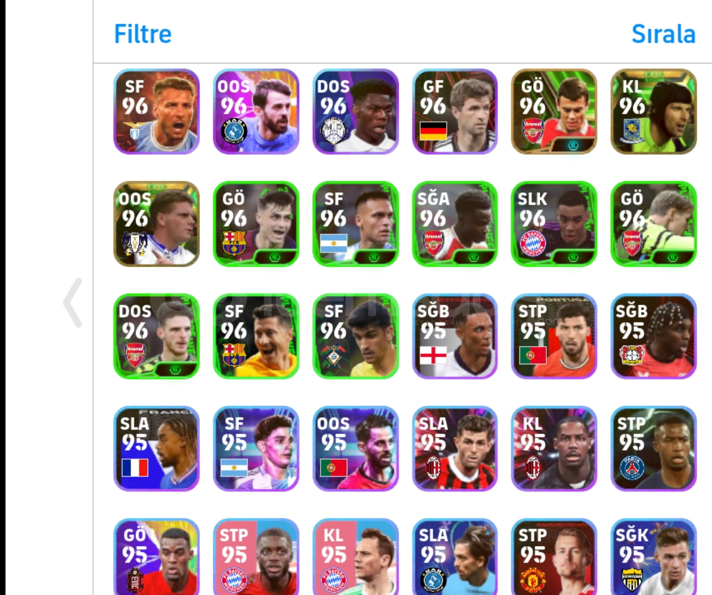
Task: Select the KL 95 AC Milan goalkeeper card
Action: point(554,448)
